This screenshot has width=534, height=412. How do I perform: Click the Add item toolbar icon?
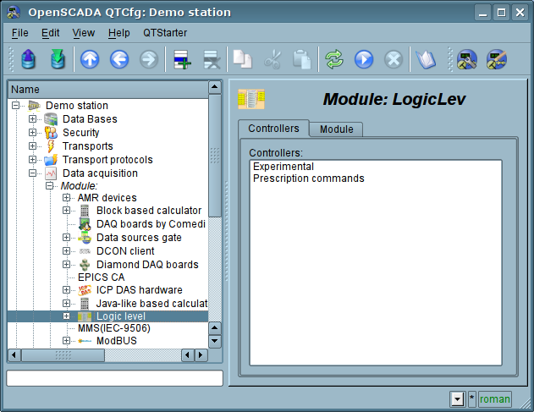click(x=182, y=59)
